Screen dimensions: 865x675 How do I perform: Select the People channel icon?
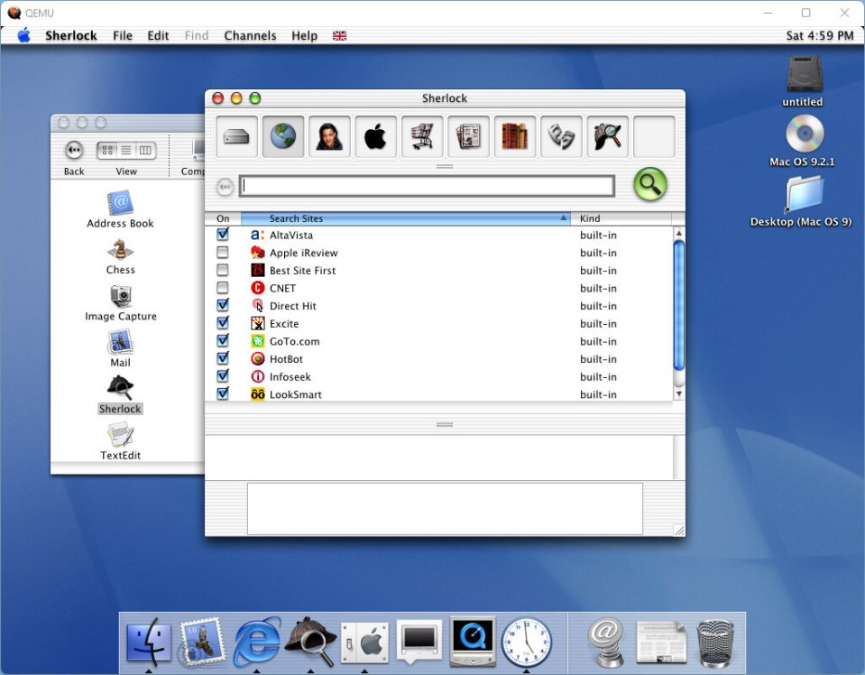(329, 137)
